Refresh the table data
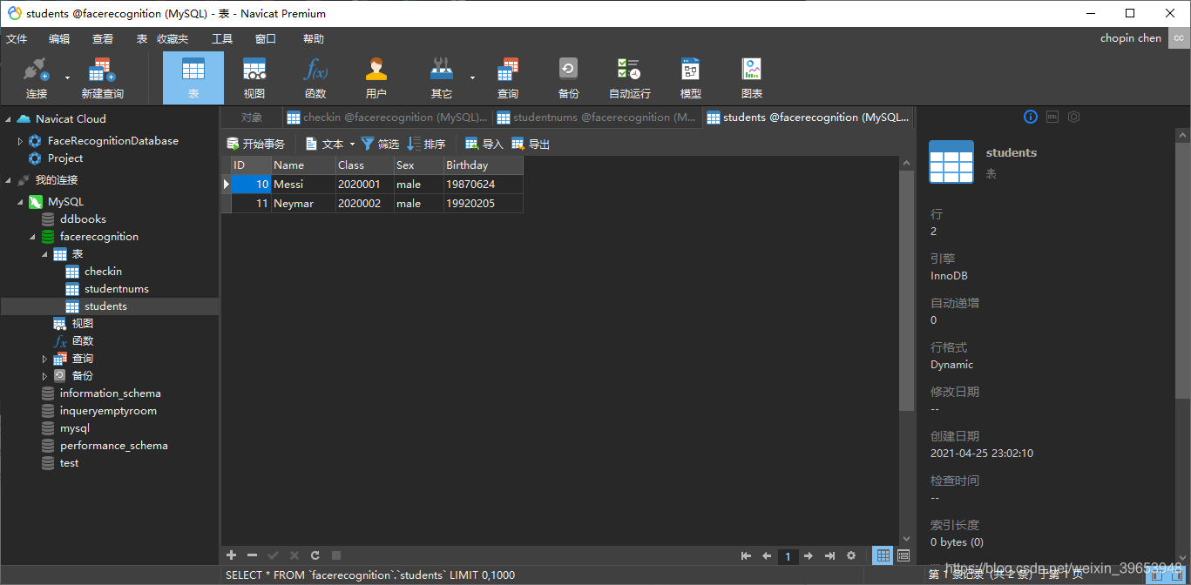 315,555
